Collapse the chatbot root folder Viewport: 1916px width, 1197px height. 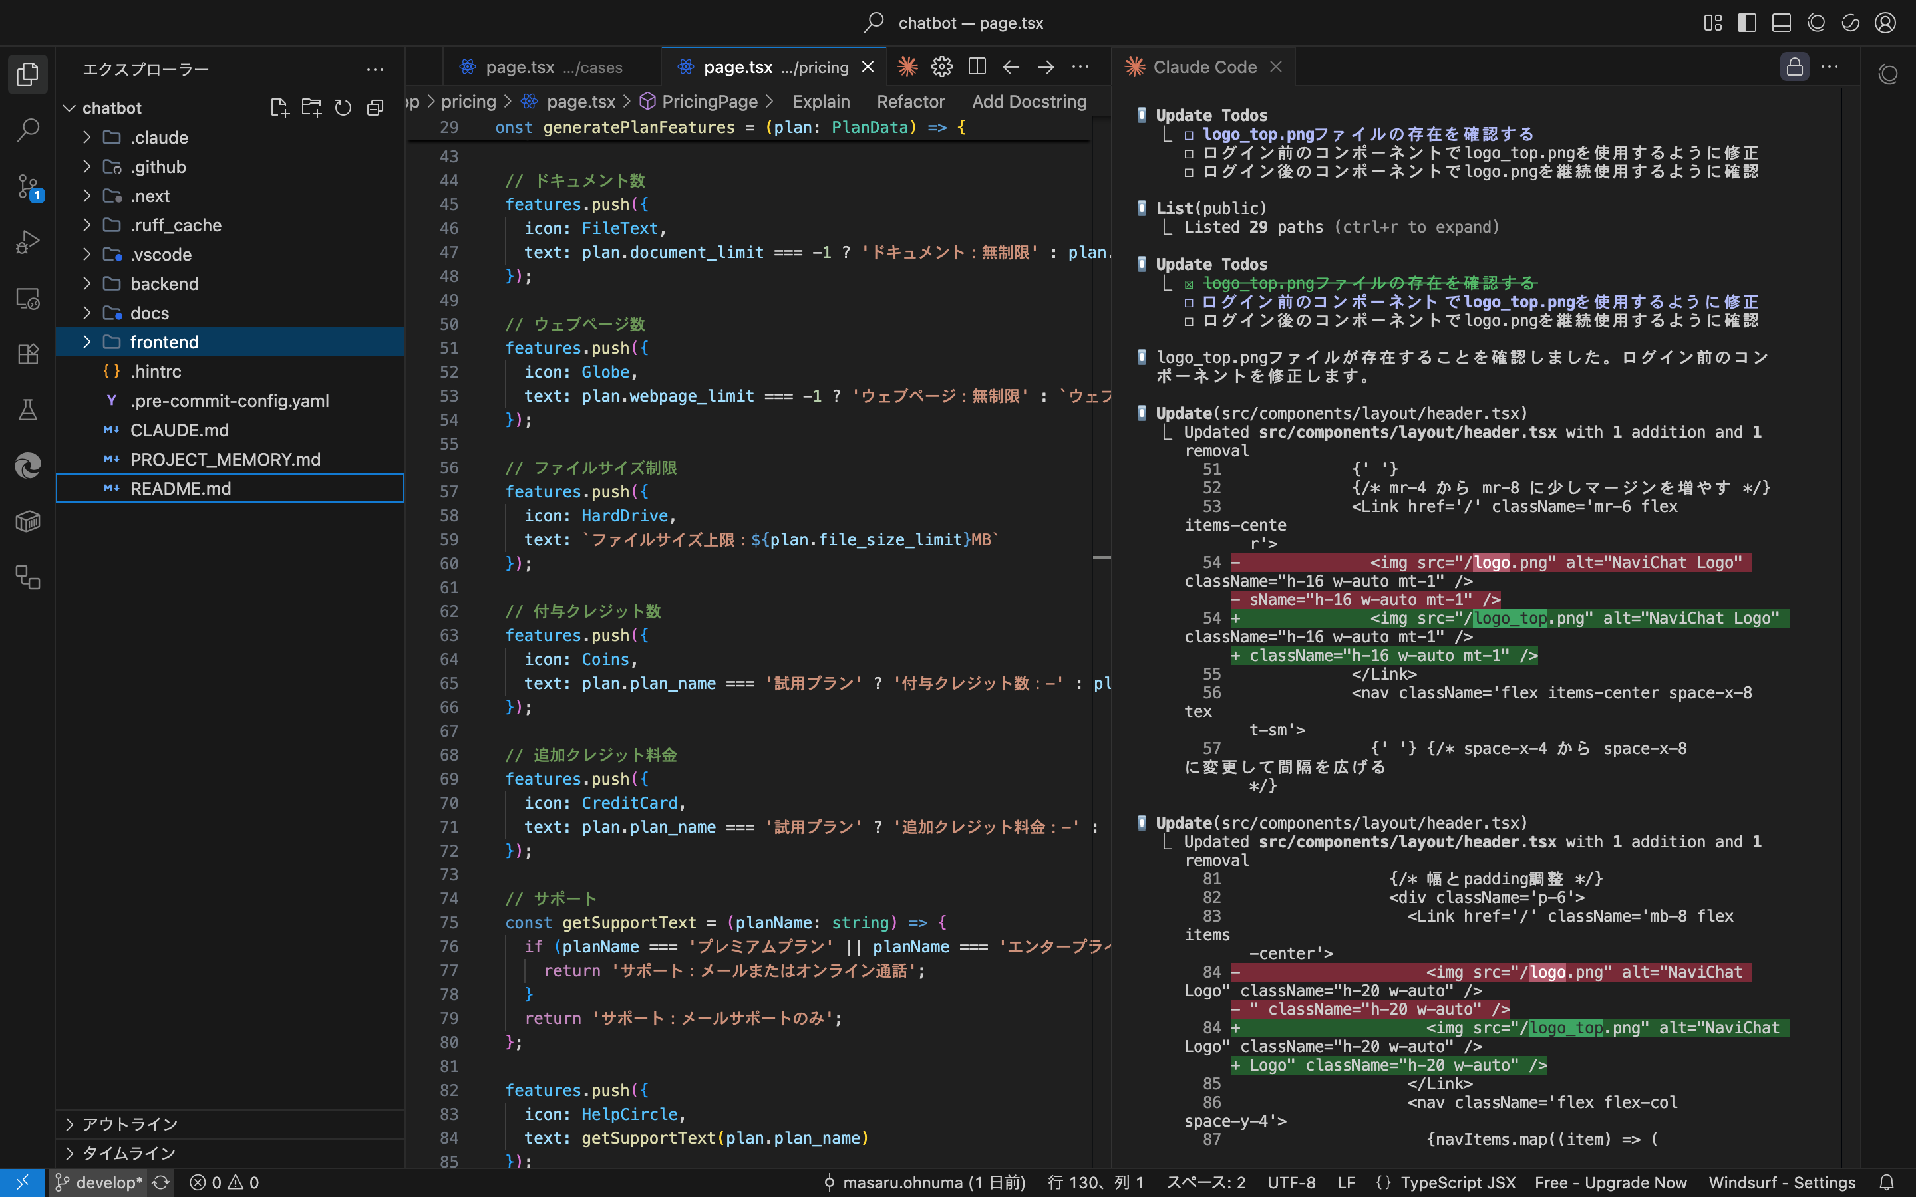70,108
